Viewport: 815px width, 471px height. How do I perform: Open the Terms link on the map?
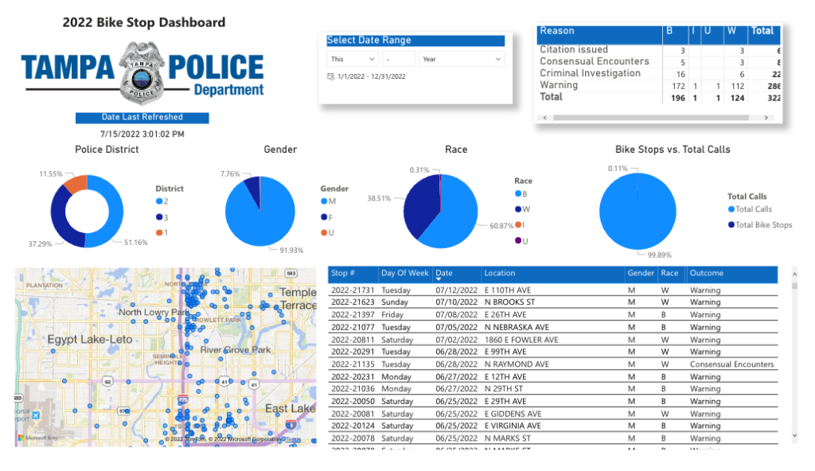click(293, 440)
